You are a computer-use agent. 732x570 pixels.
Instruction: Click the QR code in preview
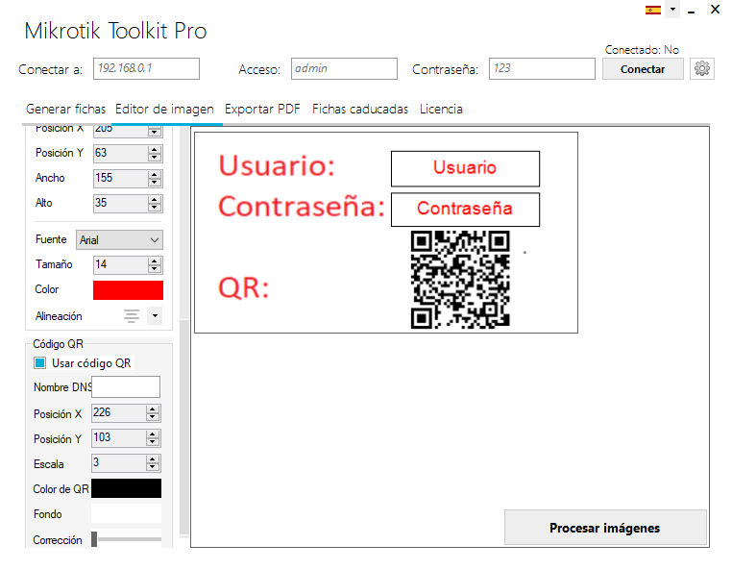tap(460, 280)
